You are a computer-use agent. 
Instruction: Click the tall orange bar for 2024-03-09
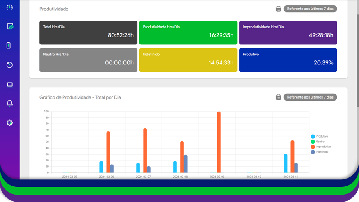(x=219, y=142)
